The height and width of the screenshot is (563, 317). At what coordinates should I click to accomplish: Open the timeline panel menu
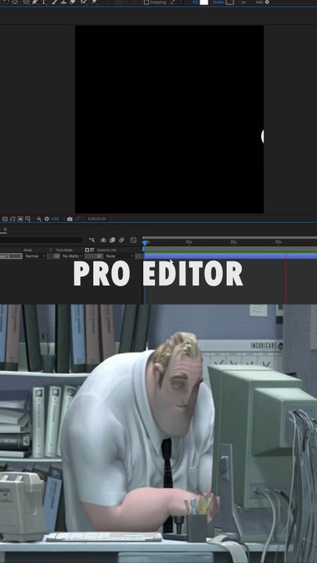[5, 229]
